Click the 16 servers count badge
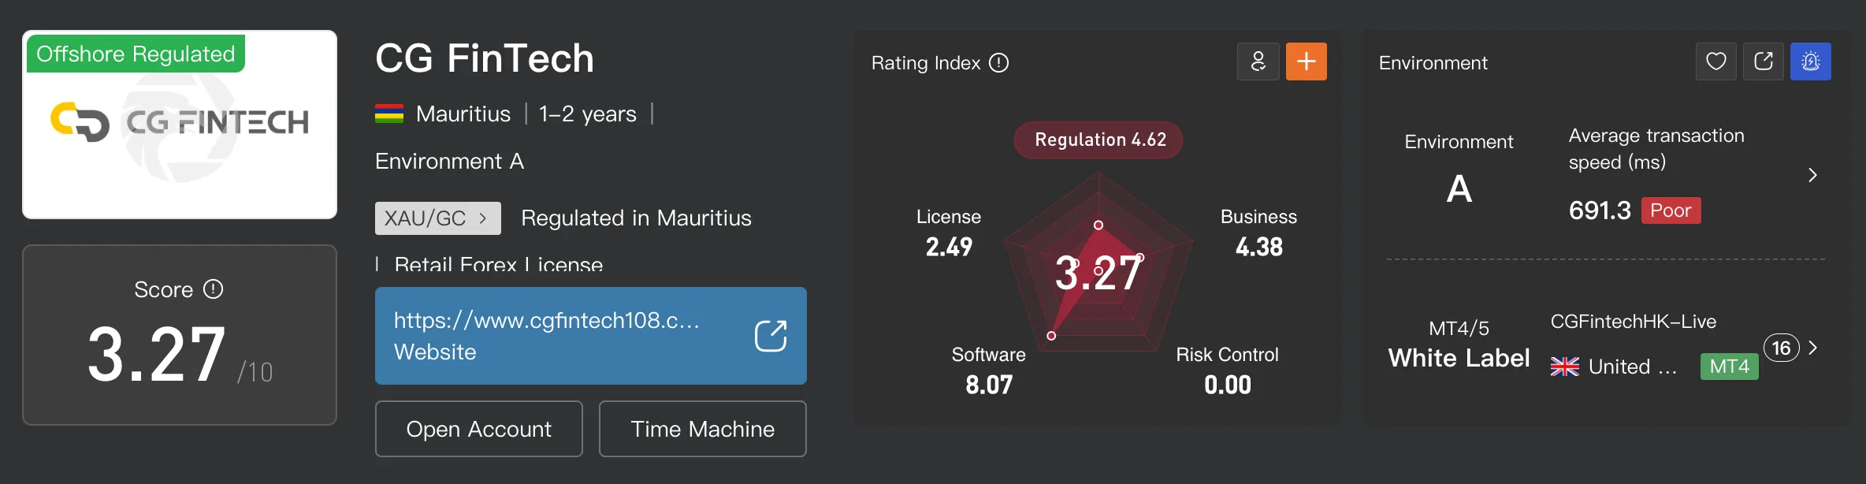Screen dimensions: 1866x484 click(x=1782, y=348)
